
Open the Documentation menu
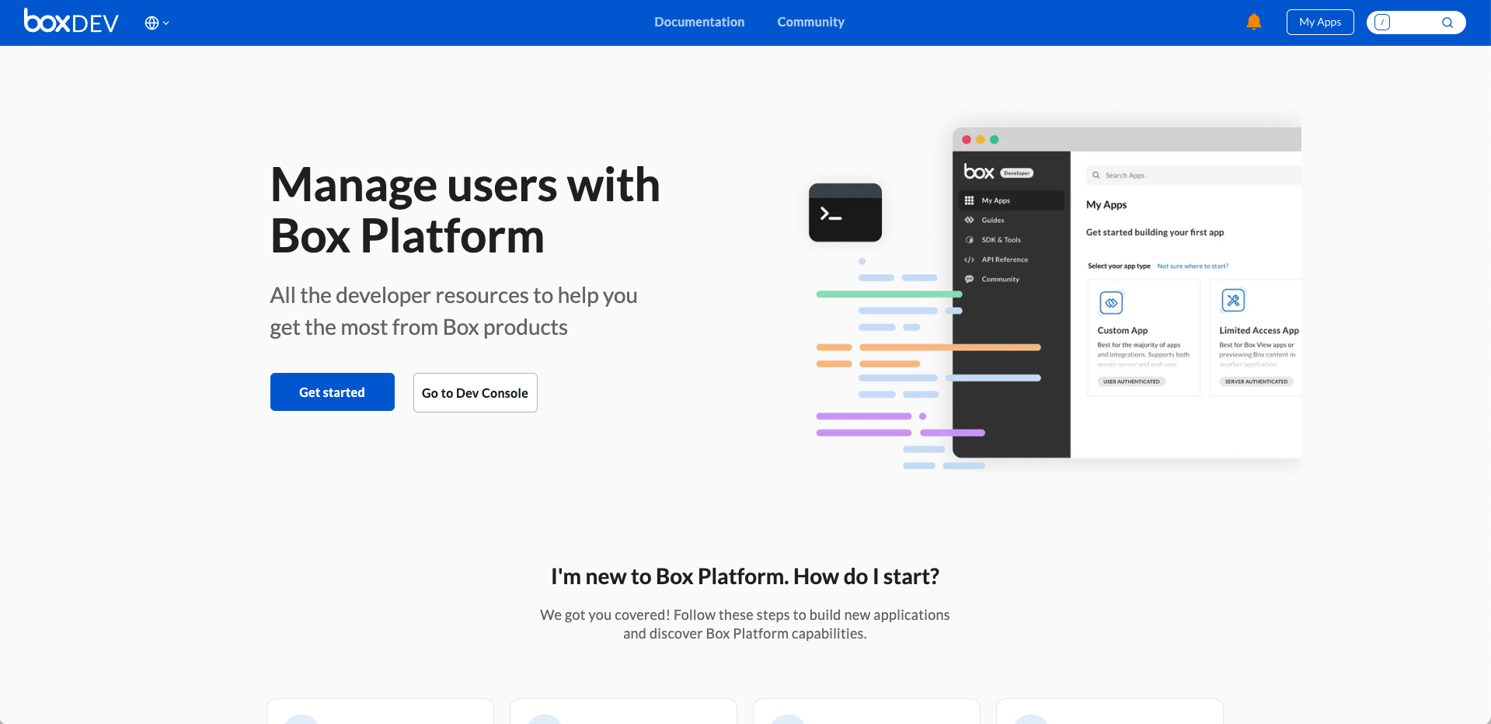tap(698, 22)
